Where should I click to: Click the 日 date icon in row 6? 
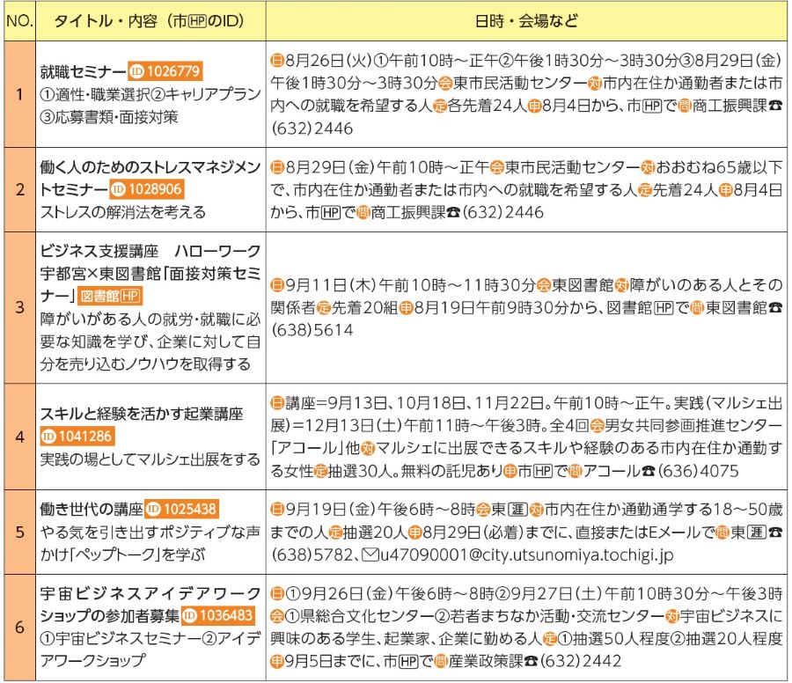pyautogui.click(x=277, y=593)
